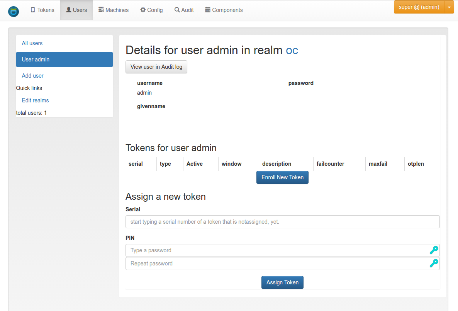458x311 pixels.
Task: Click the privacyIDEA logo icon
Action: pyautogui.click(x=14, y=12)
